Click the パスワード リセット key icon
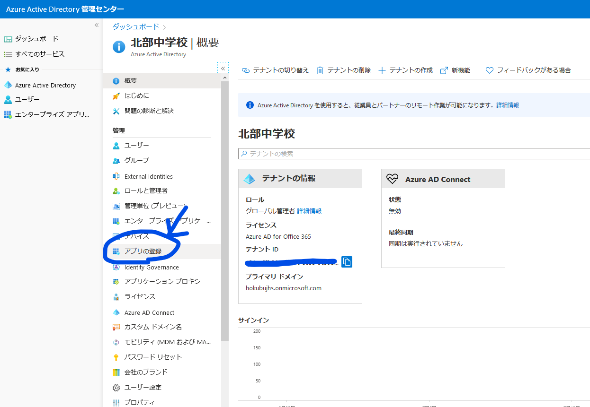Viewport: 590px width, 407px height. [x=116, y=357]
